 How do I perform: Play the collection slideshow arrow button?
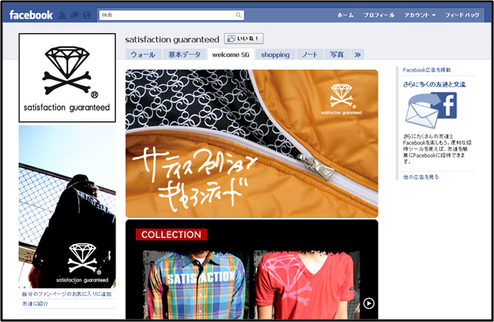pos(369,303)
